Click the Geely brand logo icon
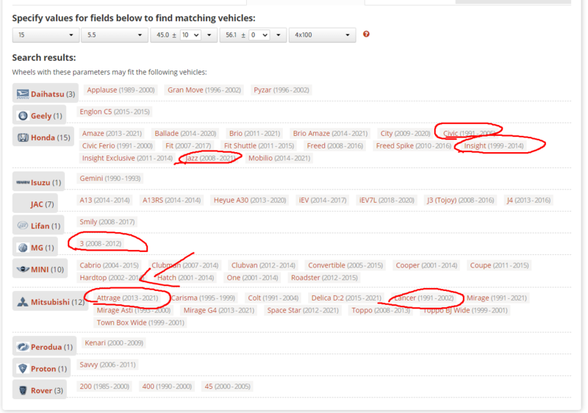Image resolution: width=588 pixels, height=413 pixels. click(23, 116)
